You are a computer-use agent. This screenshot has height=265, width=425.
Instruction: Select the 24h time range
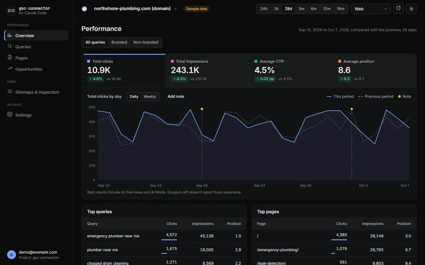pos(264,9)
